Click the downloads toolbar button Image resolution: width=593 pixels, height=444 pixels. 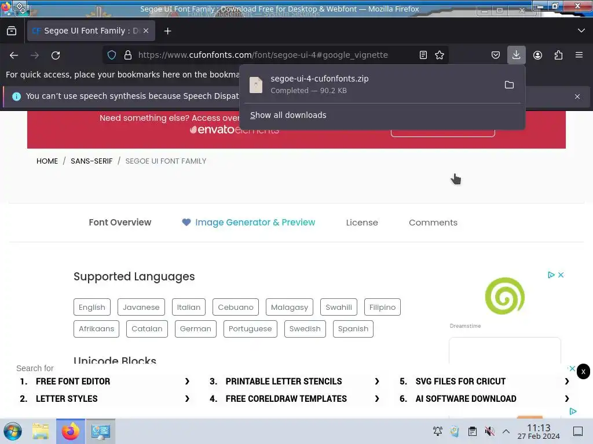click(x=516, y=55)
